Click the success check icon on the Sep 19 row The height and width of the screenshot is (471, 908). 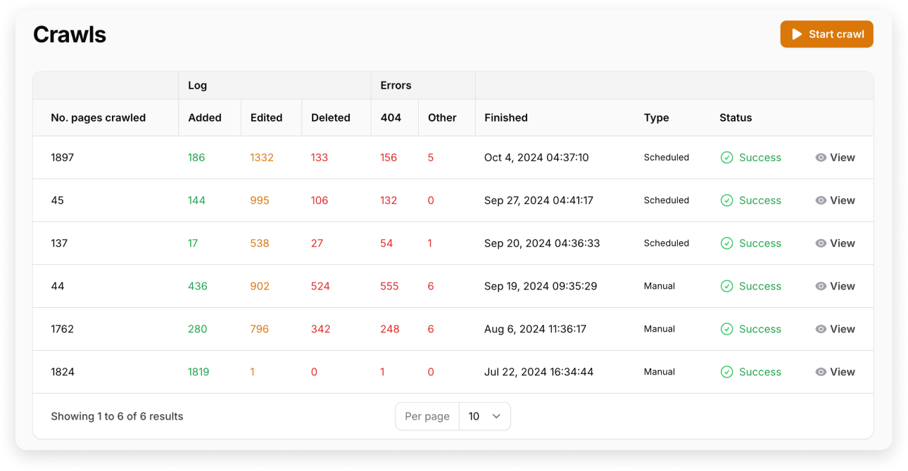(726, 286)
